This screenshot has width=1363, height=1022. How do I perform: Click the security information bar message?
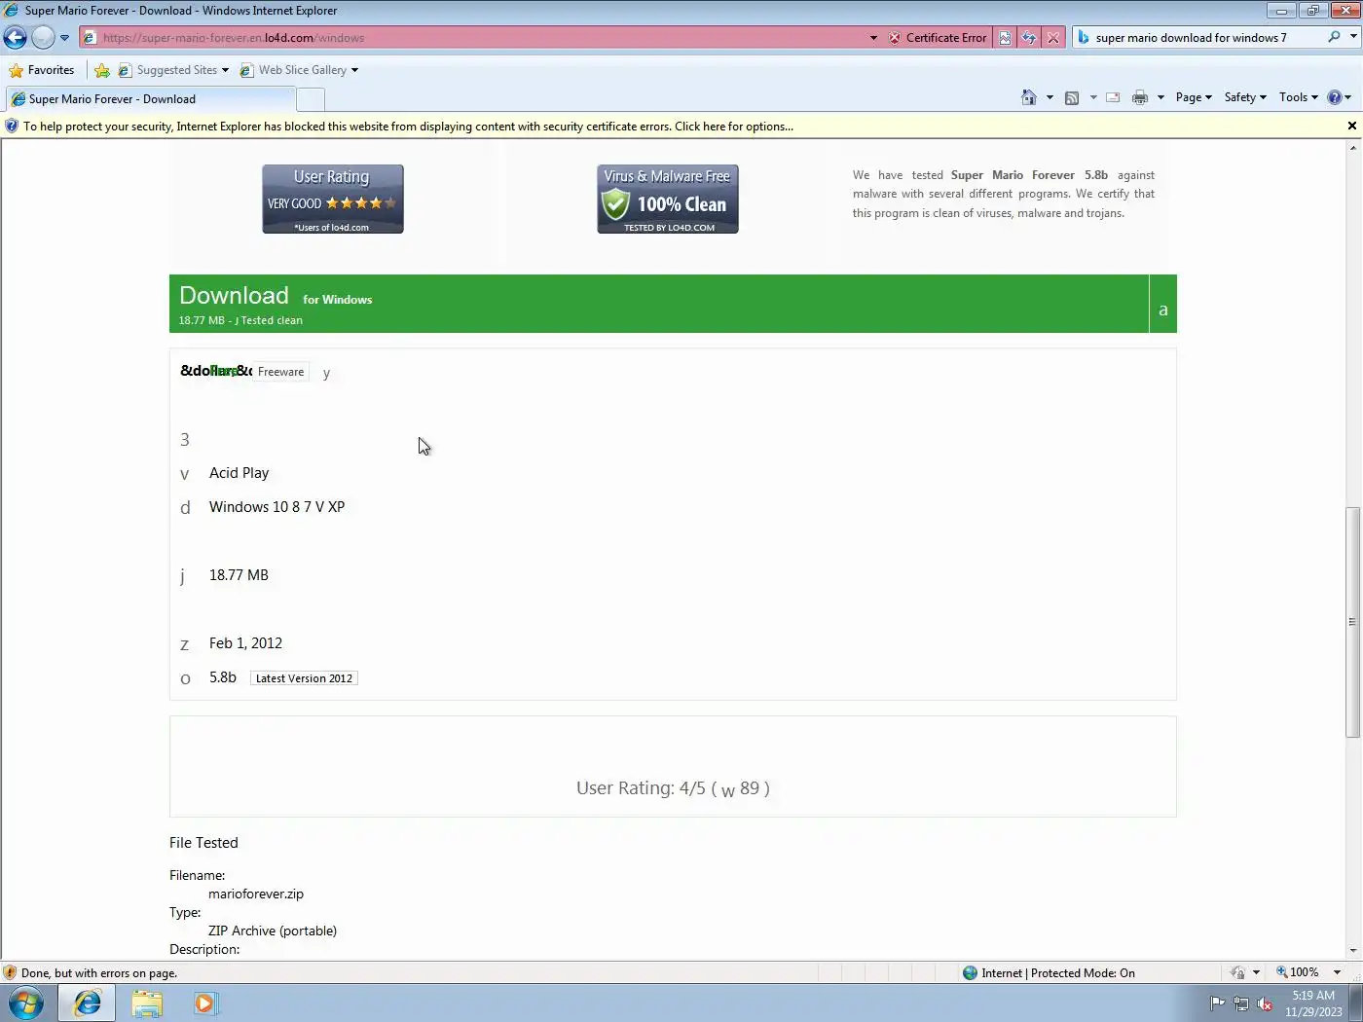[x=408, y=127]
